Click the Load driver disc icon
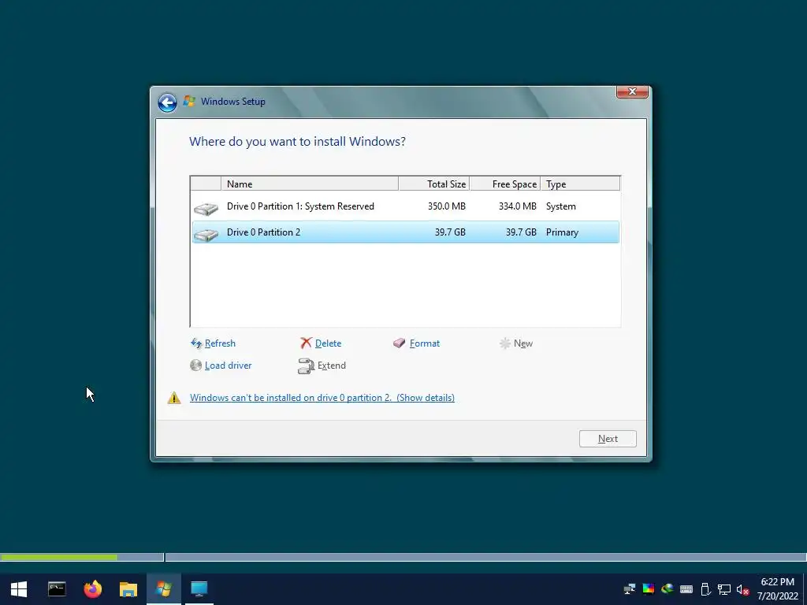807x605 pixels. click(x=195, y=366)
